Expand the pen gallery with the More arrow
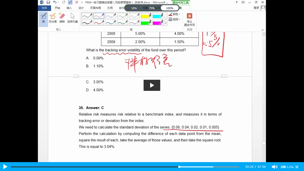304x171 pixels. (166, 24)
